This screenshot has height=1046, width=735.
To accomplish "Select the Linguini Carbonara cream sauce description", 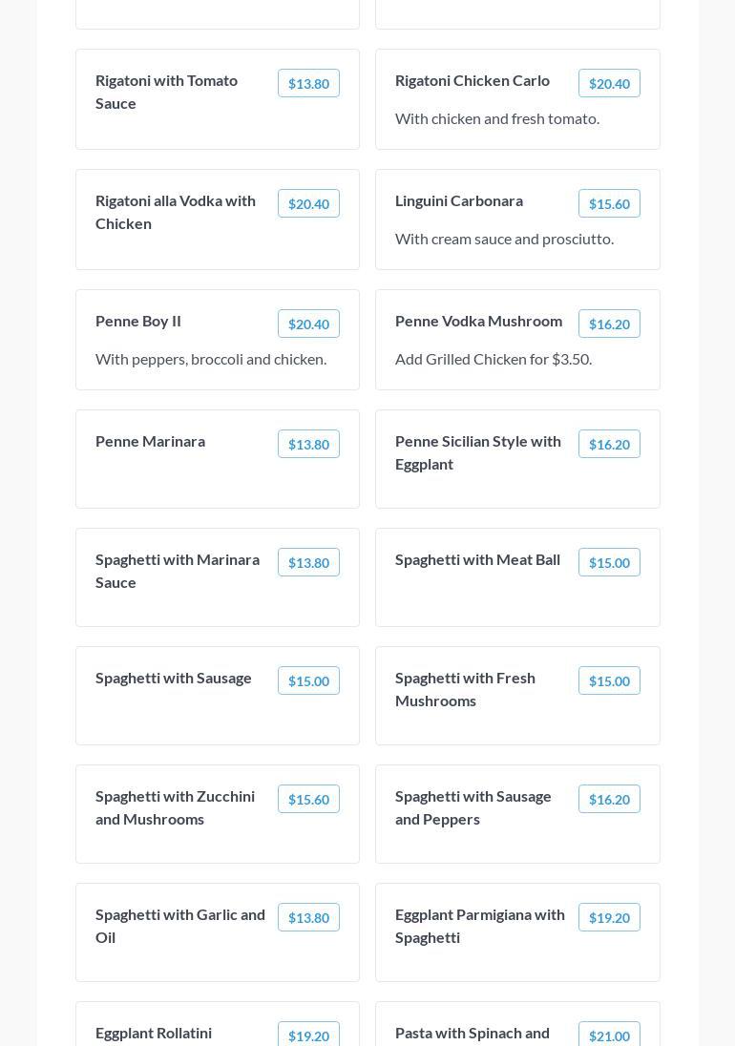I will 504,239.
